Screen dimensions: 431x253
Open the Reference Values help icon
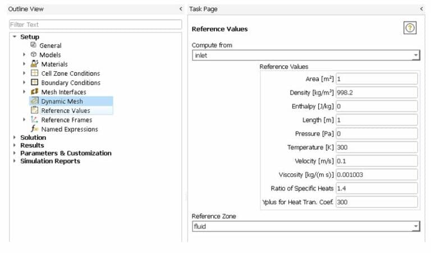410,29
